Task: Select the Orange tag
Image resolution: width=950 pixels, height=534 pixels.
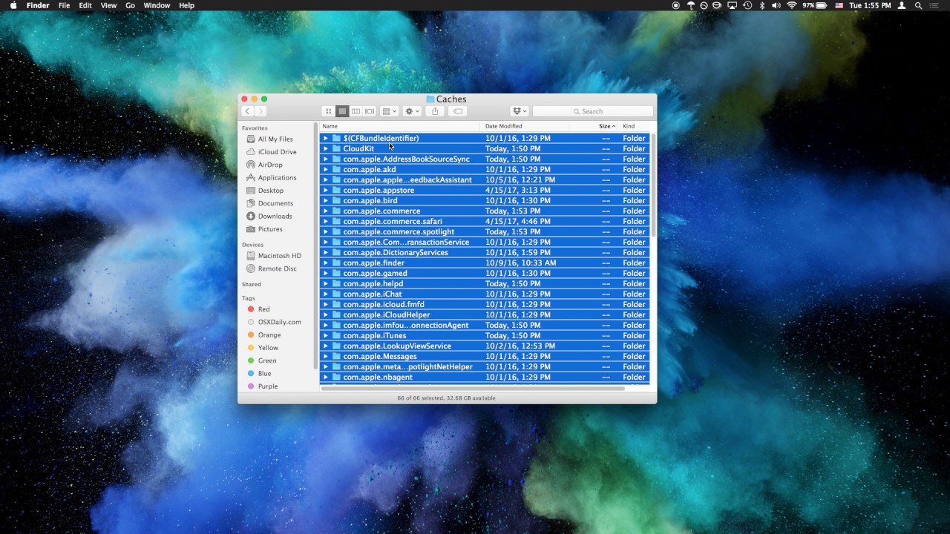Action: click(269, 335)
